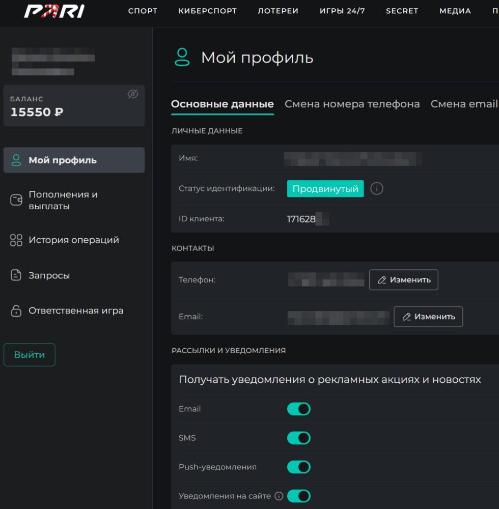The image size is (499, 509).
Task: Click the Продвинутый status badge
Action: click(325, 189)
